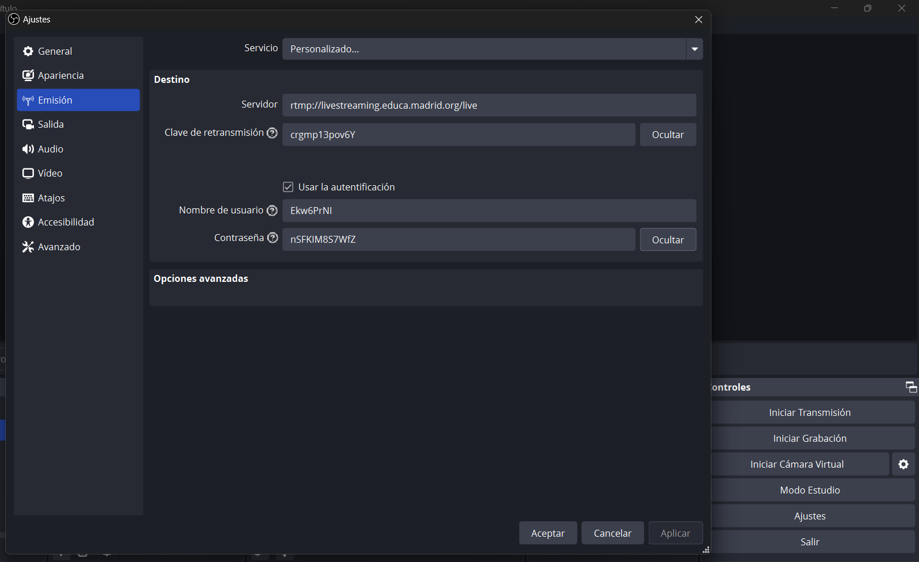Click the Servidor URL field
This screenshot has width=919, height=562.
pos(489,105)
